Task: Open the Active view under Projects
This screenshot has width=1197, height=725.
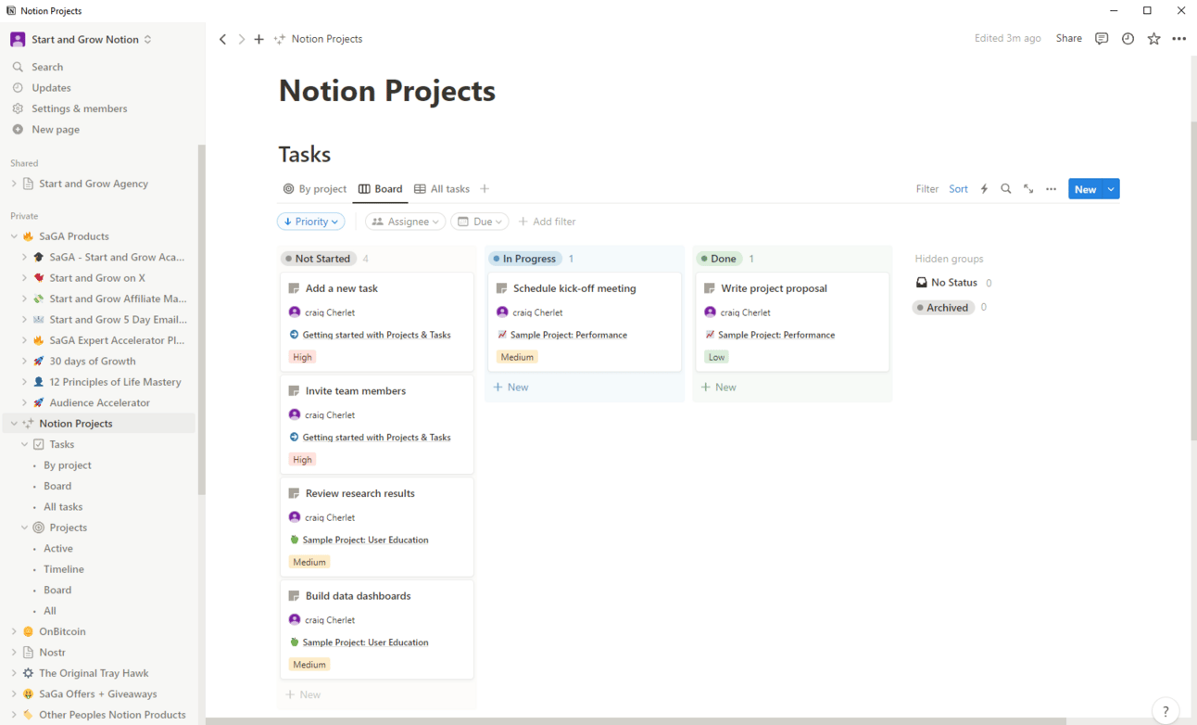Action: point(58,549)
